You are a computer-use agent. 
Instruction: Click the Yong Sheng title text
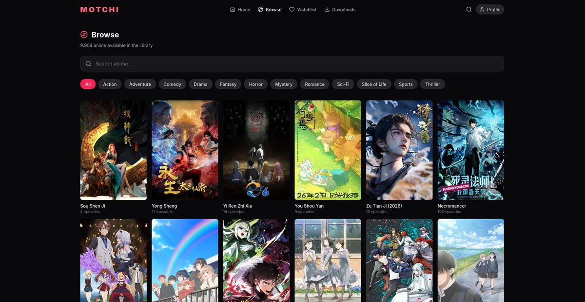(164, 206)
